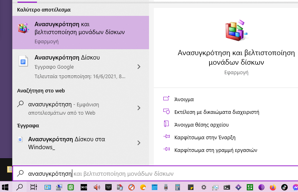298x192 pixels.
Task: Open Task View from the taskbar
Action: pyautogui.click(x=33, y=187)
